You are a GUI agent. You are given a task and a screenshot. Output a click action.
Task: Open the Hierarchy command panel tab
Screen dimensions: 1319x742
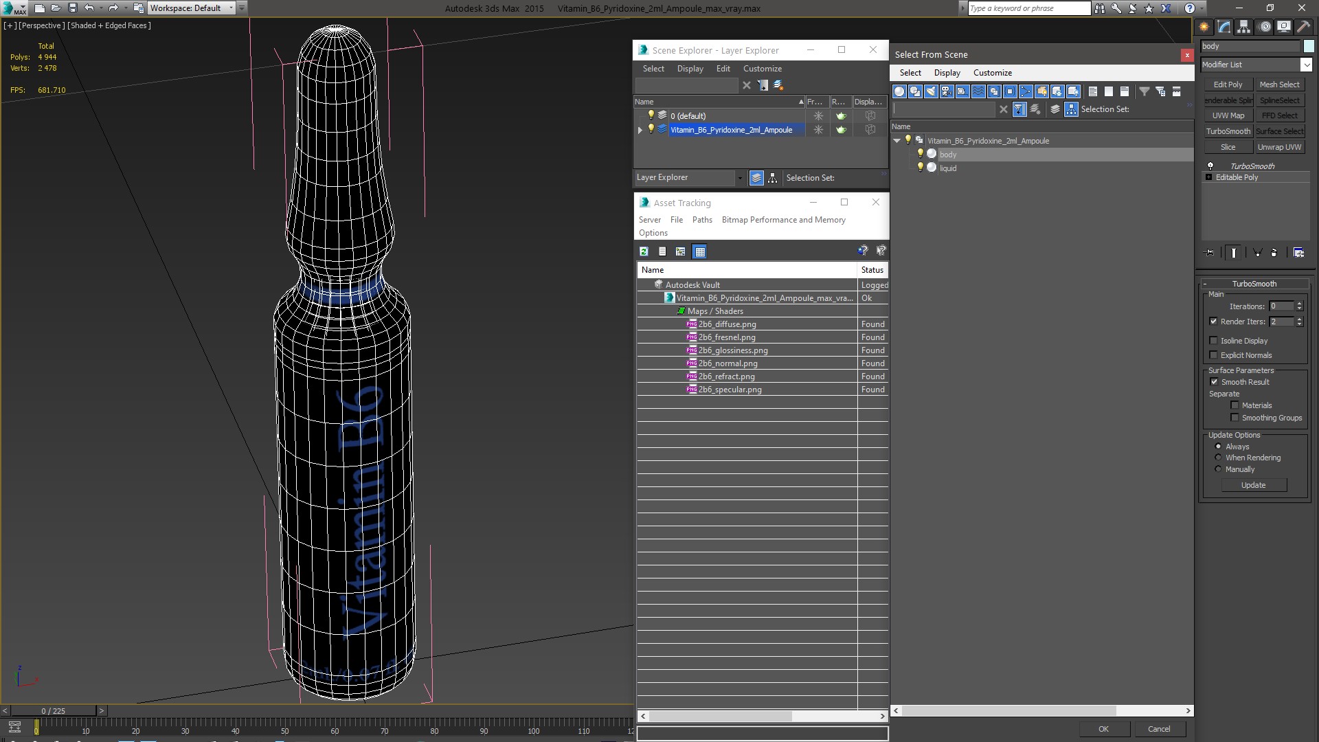[x=1244, y=27]
